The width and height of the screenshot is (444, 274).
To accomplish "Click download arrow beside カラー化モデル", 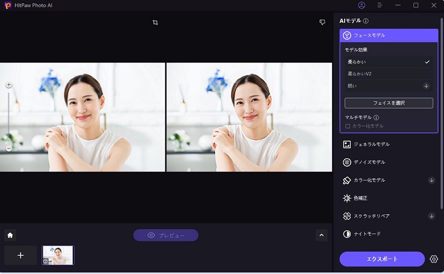I will [432, 180].
